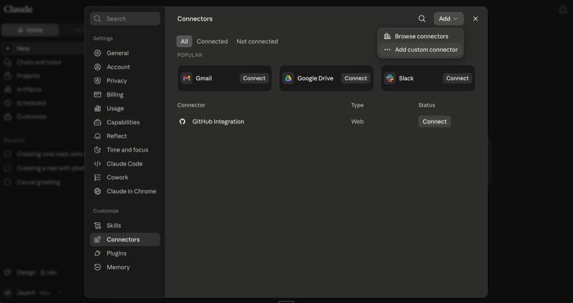The height and width of the screenshot is (303, 573).
Task: Open the Billing card icon
Action: tap(97, 95)
